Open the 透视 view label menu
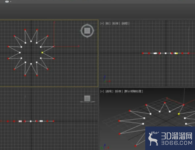The width and height of the screenshot is (195, 150). click(109, 91)
